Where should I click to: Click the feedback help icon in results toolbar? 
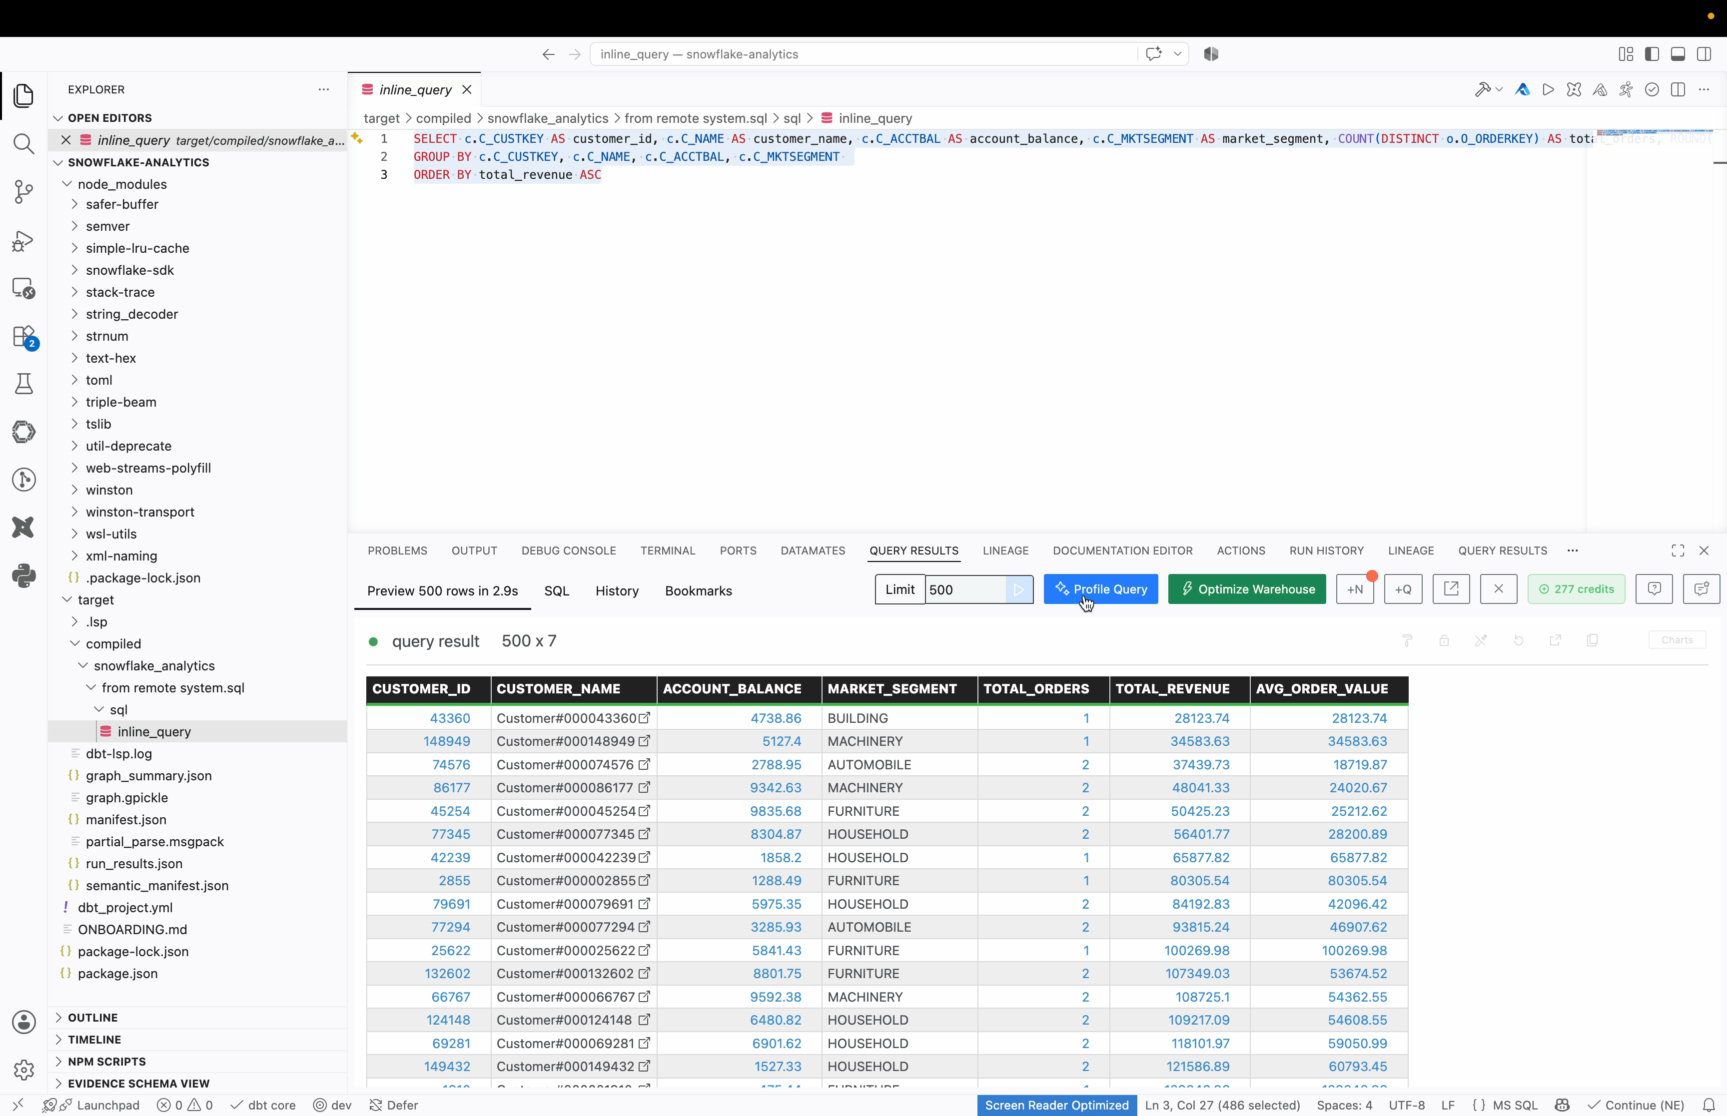pyautogui.click(x=1654, y=589)
